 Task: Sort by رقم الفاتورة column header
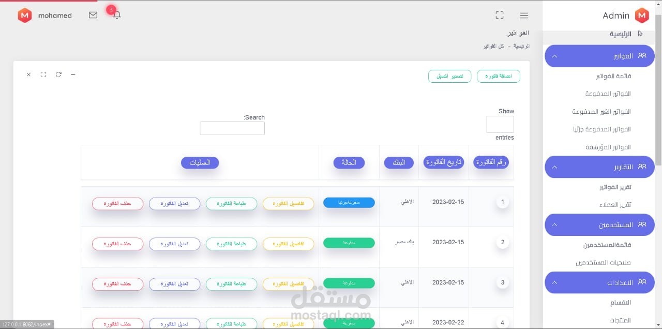coord(491,162)
